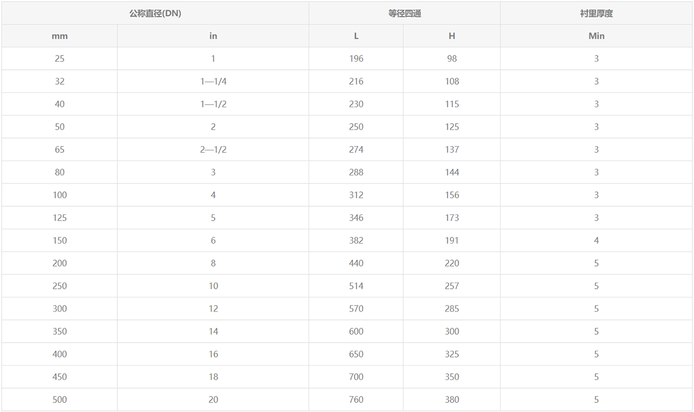
Task: Click the H value 380
Action: (452, 400)
